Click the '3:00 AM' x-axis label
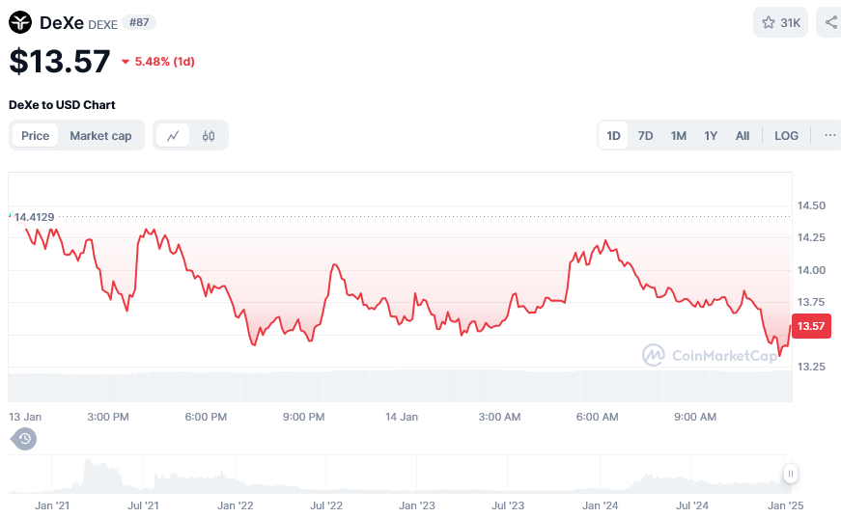Image resolution: width=841 pixels, height=518 pixels. 499,417
